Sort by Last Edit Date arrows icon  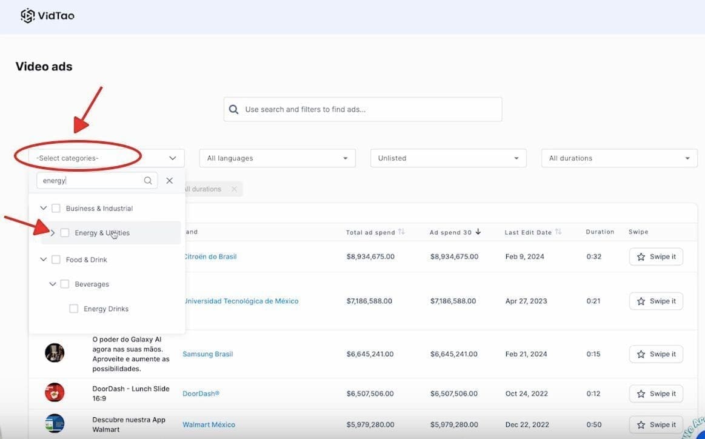coord(558,232)
